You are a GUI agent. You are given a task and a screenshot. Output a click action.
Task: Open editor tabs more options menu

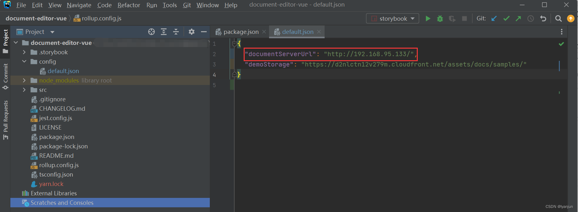pyautogui.click(x=562, y=32)
